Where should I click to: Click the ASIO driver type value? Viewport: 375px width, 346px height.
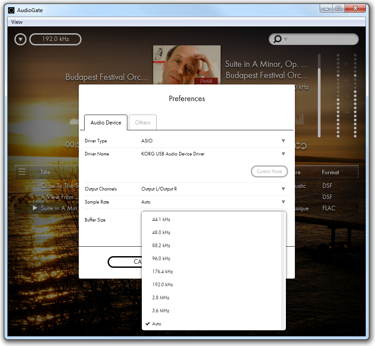tap(147, 141)
